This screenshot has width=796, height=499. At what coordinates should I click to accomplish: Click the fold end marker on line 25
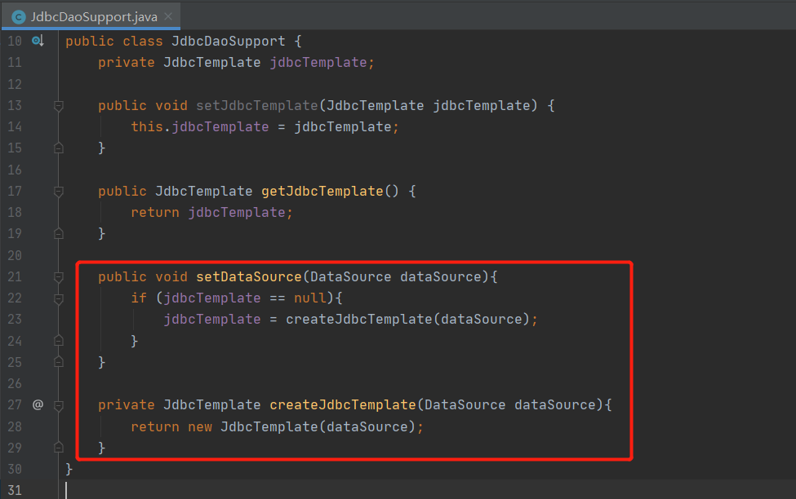[x=59, y=362]
